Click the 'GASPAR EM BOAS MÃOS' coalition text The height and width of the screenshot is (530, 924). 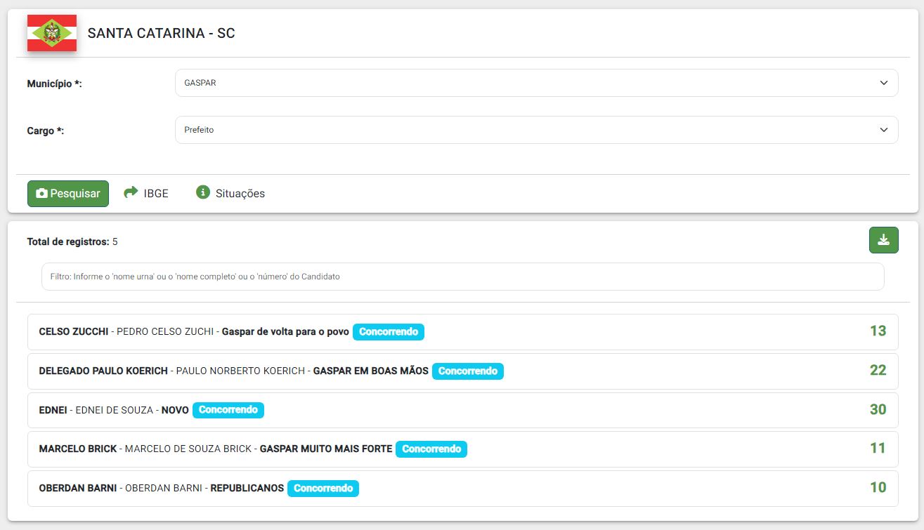(x=370, y=371)
